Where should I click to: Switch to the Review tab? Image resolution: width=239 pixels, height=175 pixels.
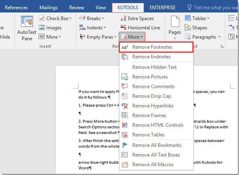(x=76, y=8)
